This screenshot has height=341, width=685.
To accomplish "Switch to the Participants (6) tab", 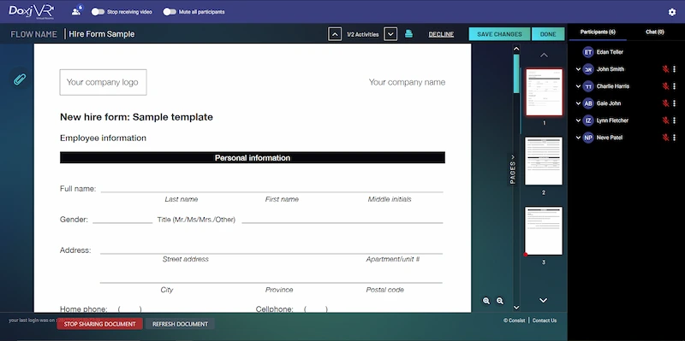I will pyautogui.click(x=598, y=32).
